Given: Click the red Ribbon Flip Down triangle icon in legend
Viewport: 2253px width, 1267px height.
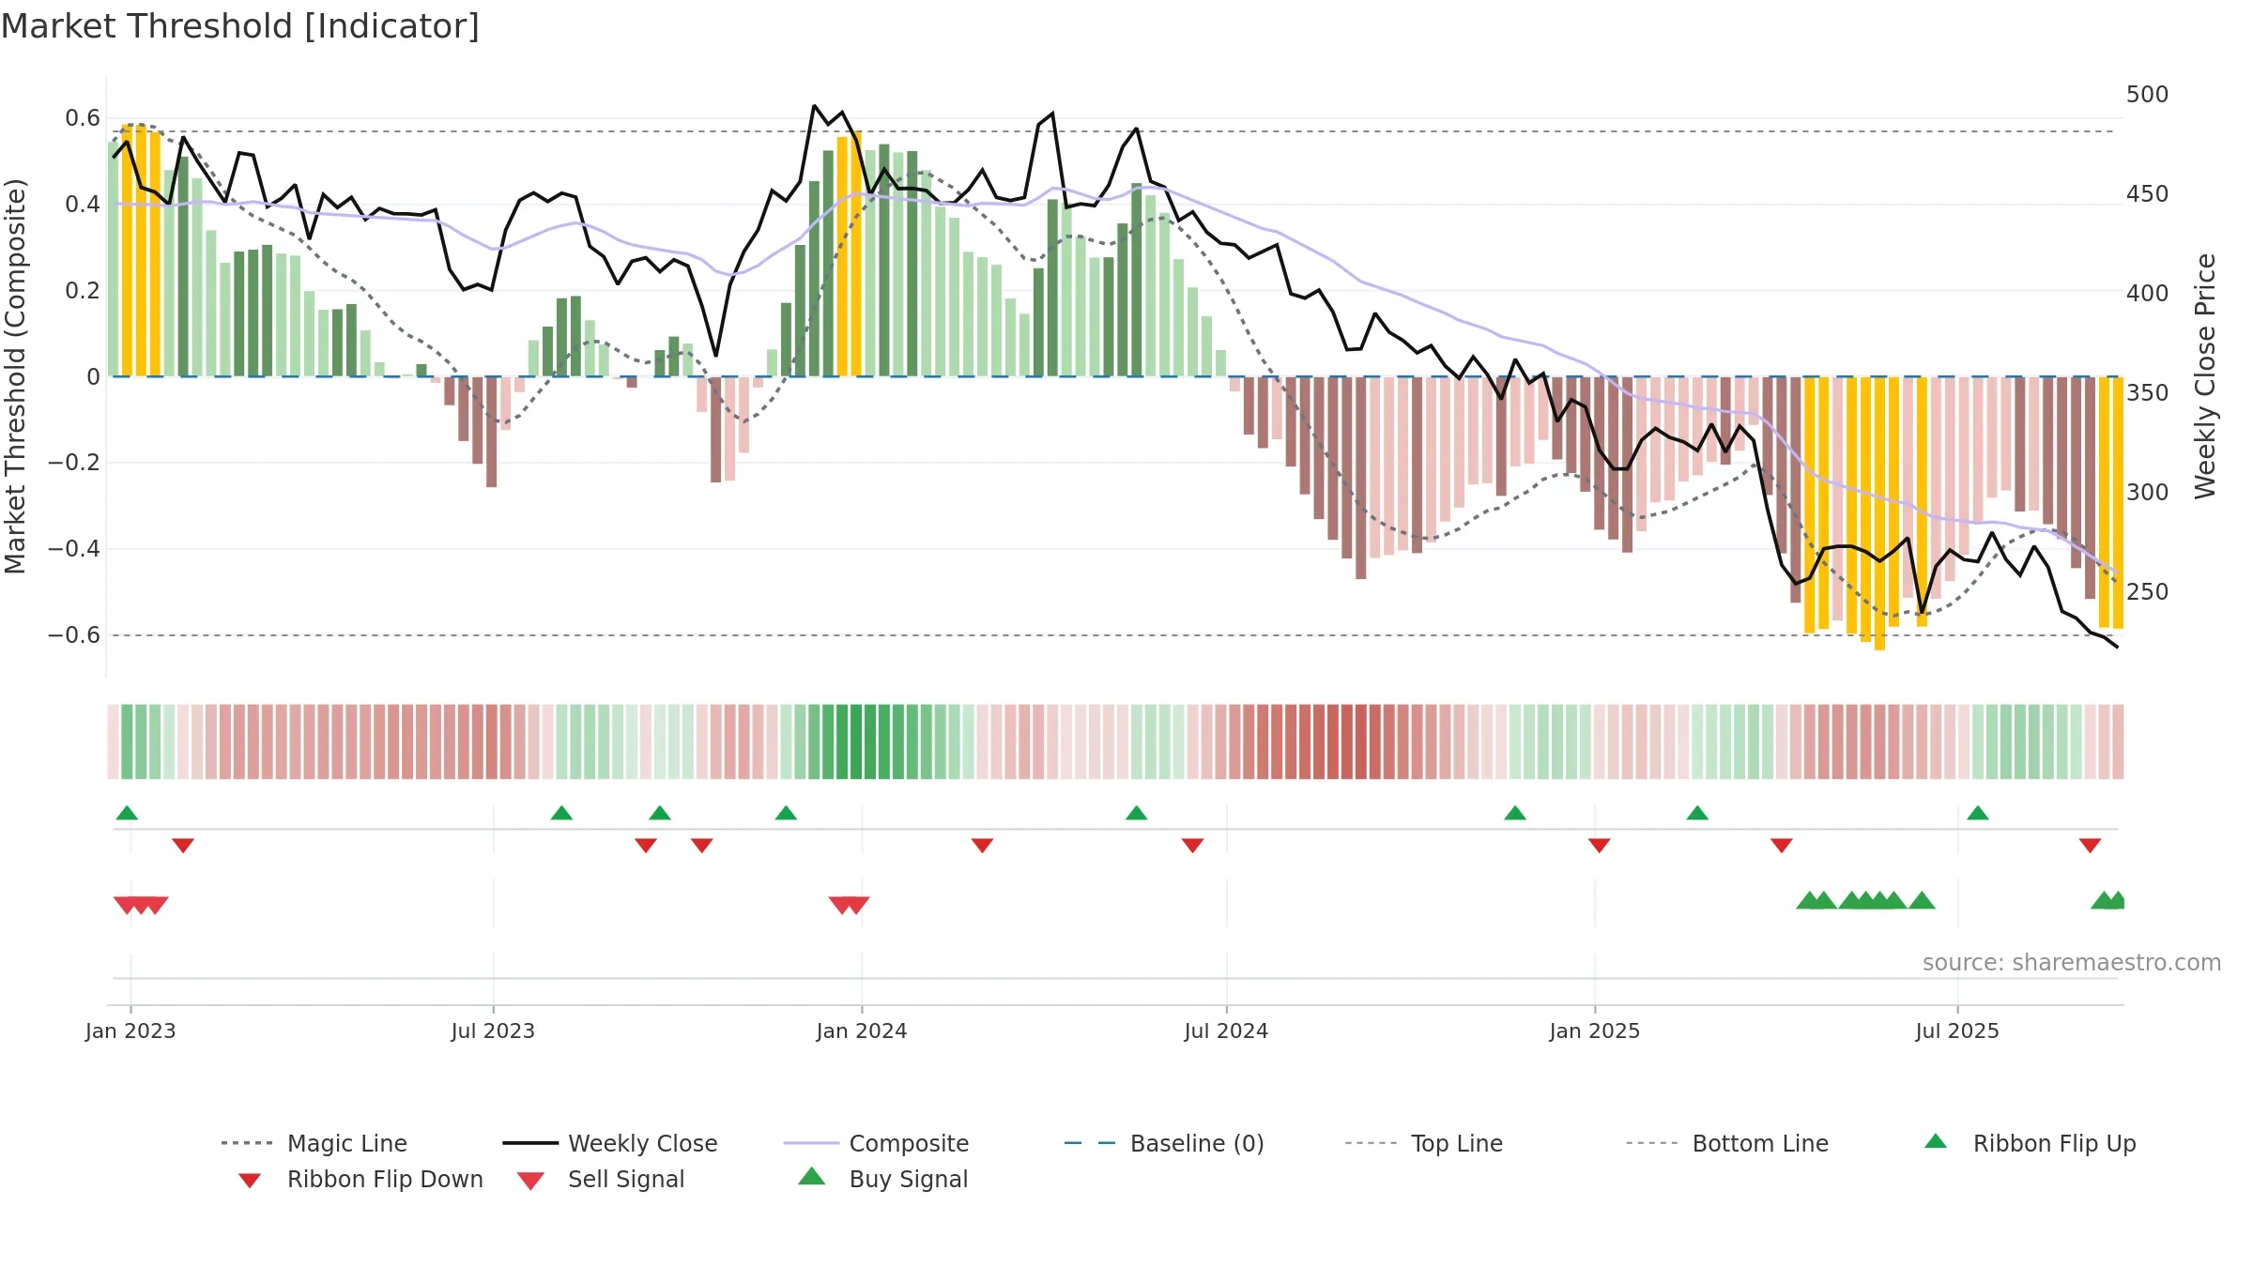Looking at the screenshot, I should point(250,1181).
